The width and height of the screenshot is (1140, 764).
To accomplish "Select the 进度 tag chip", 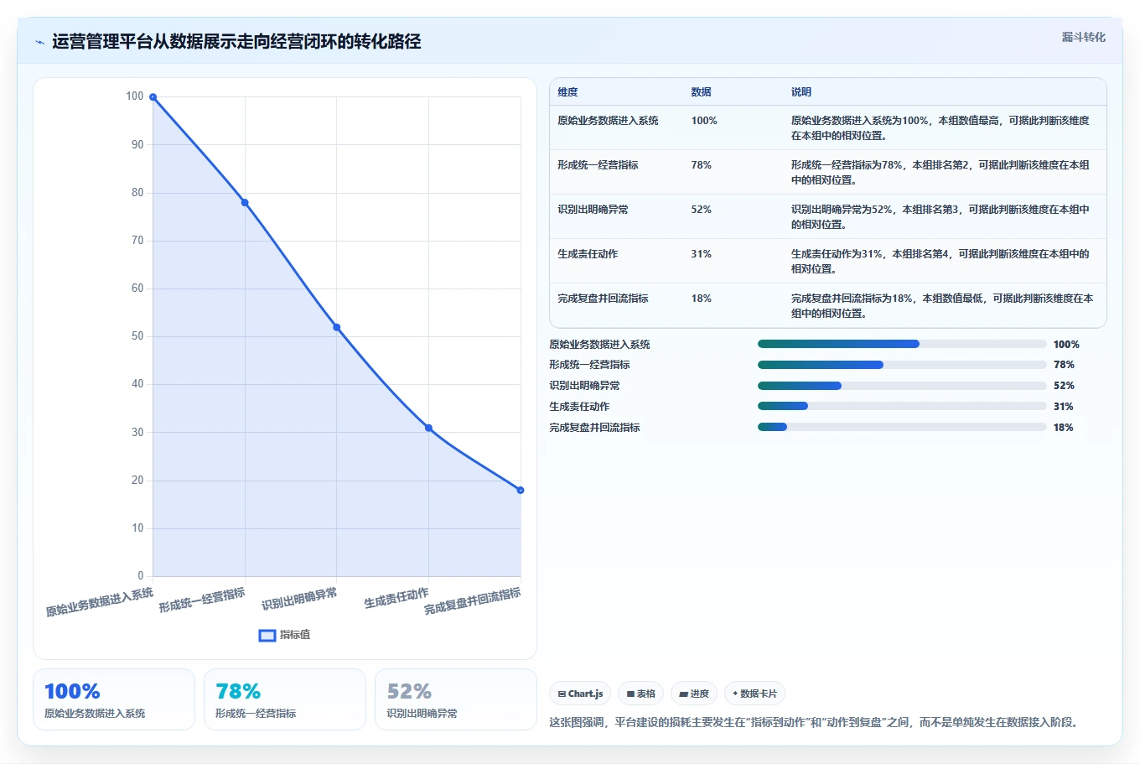I will coord(694,694).
